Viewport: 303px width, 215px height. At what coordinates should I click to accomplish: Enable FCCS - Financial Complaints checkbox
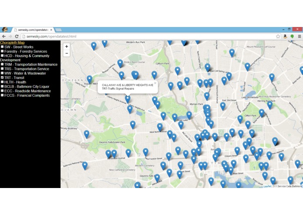pos(2,95)
